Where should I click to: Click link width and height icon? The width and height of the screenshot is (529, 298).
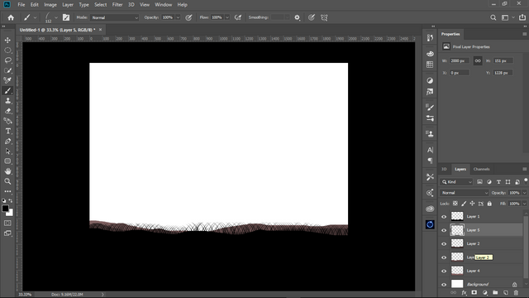click(x=478, y=60)
